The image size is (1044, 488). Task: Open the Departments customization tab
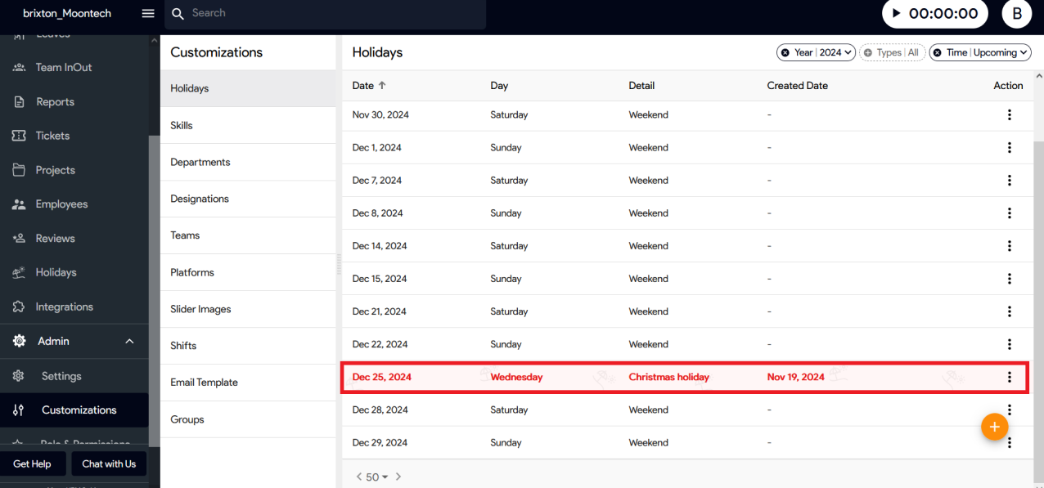pos(200,162)
